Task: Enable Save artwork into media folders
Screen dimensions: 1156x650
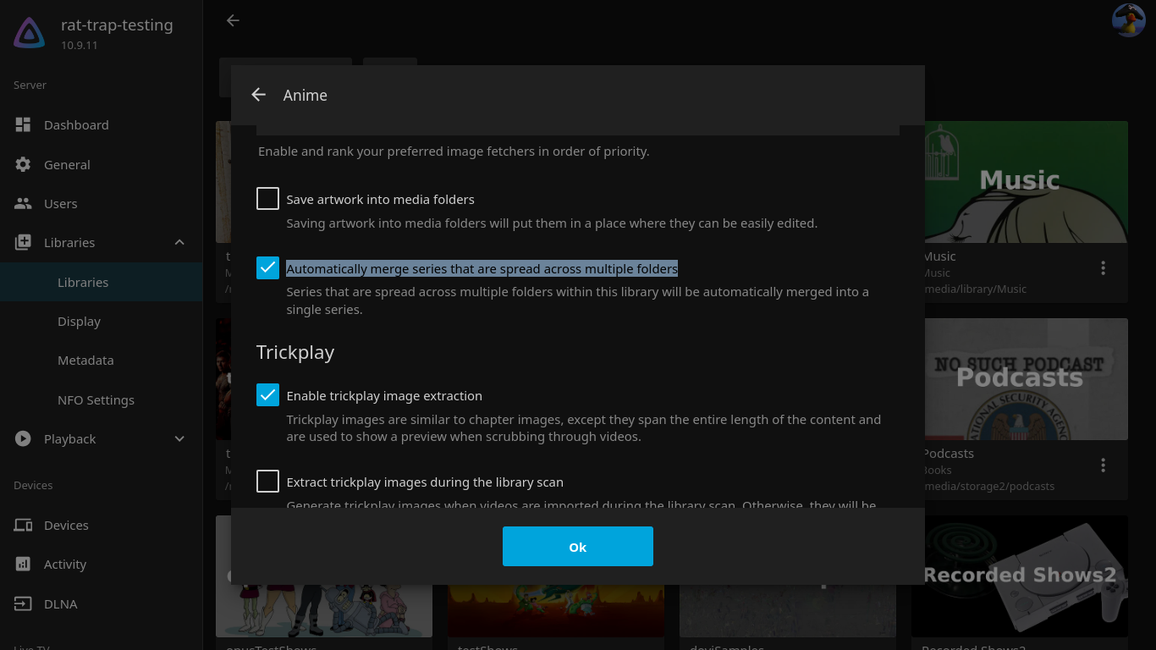Action: tap(267, 199)
